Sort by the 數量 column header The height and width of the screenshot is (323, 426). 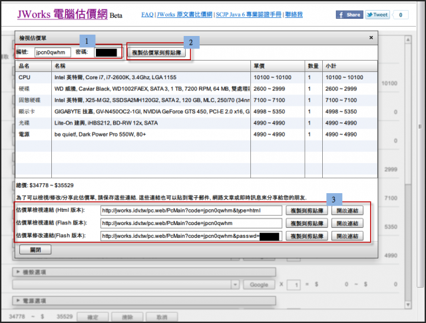pos(314,66)
